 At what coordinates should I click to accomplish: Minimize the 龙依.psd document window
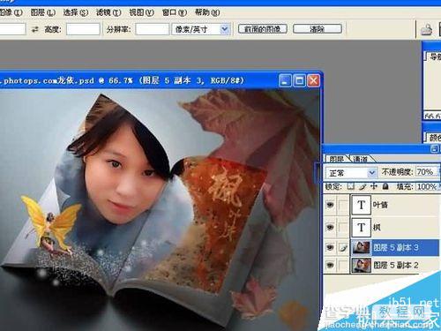tap(284, 80)
